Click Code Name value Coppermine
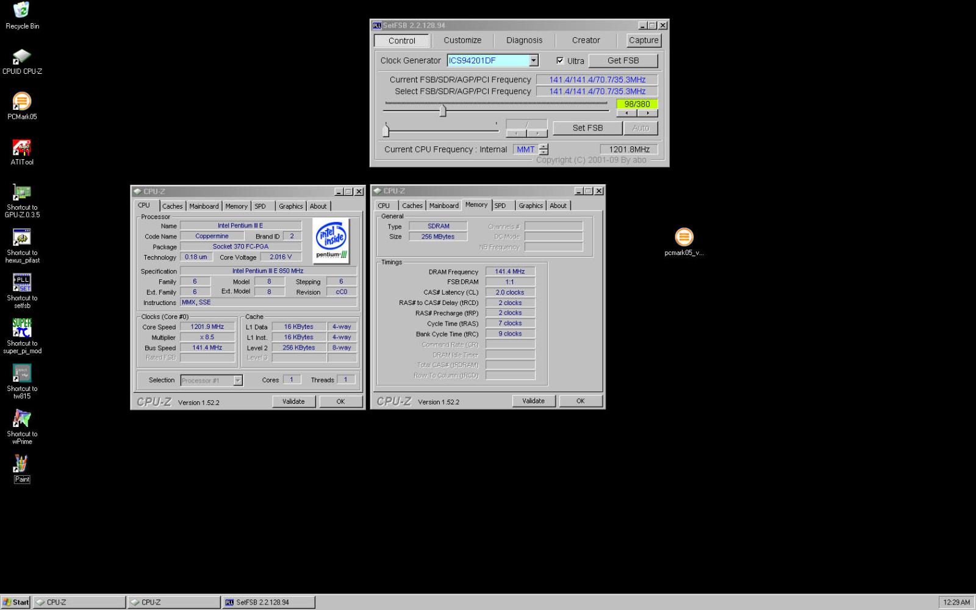976x610 pixels. coord(212,236)
